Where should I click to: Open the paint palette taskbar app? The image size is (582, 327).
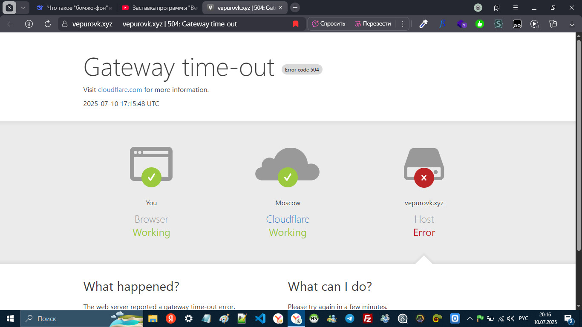click(224, 318)
